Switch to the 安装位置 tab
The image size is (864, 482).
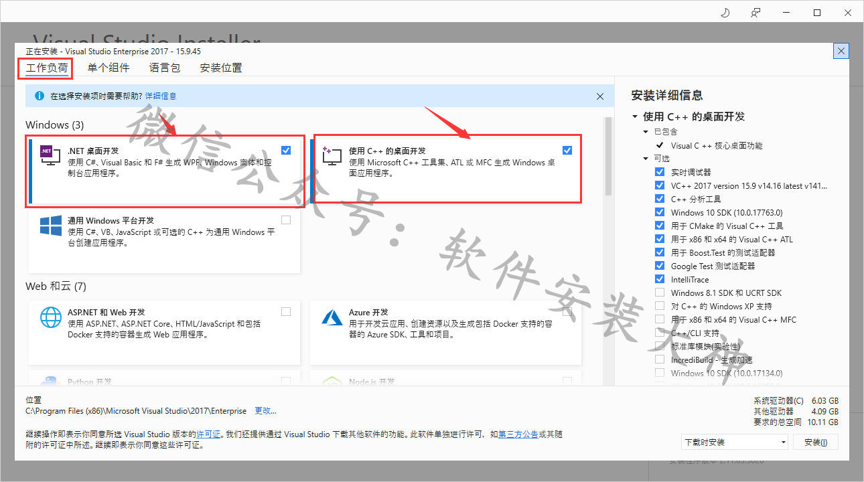(x=221, y=68)
